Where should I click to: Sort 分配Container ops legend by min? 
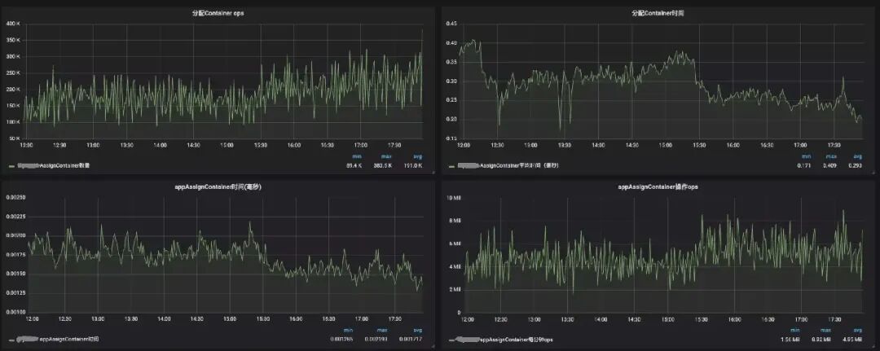[356, 157]
